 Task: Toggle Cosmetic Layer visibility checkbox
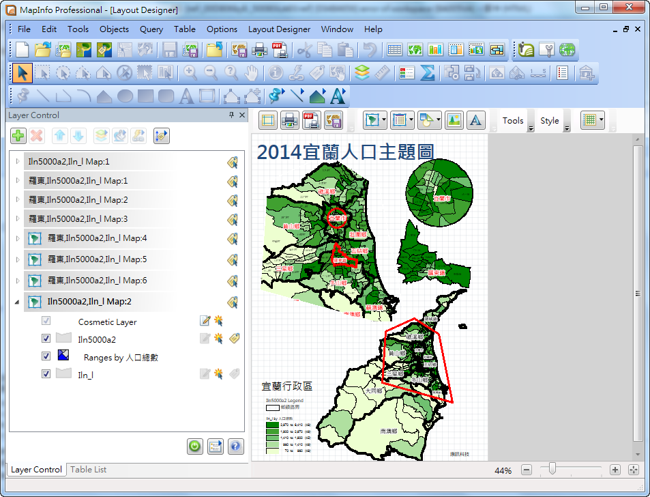(x=46, y=321)
